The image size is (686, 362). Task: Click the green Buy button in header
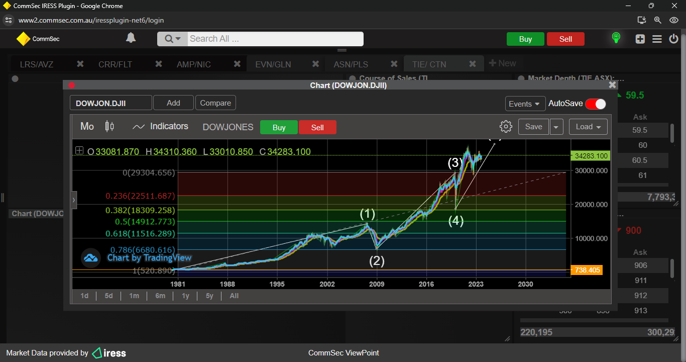[x=525, y=39]
